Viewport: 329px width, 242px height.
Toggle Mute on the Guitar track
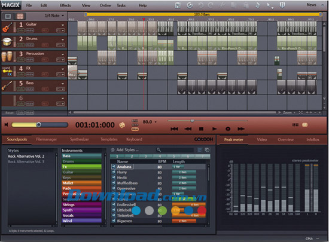pyautogui.click(x=30, y=30)
